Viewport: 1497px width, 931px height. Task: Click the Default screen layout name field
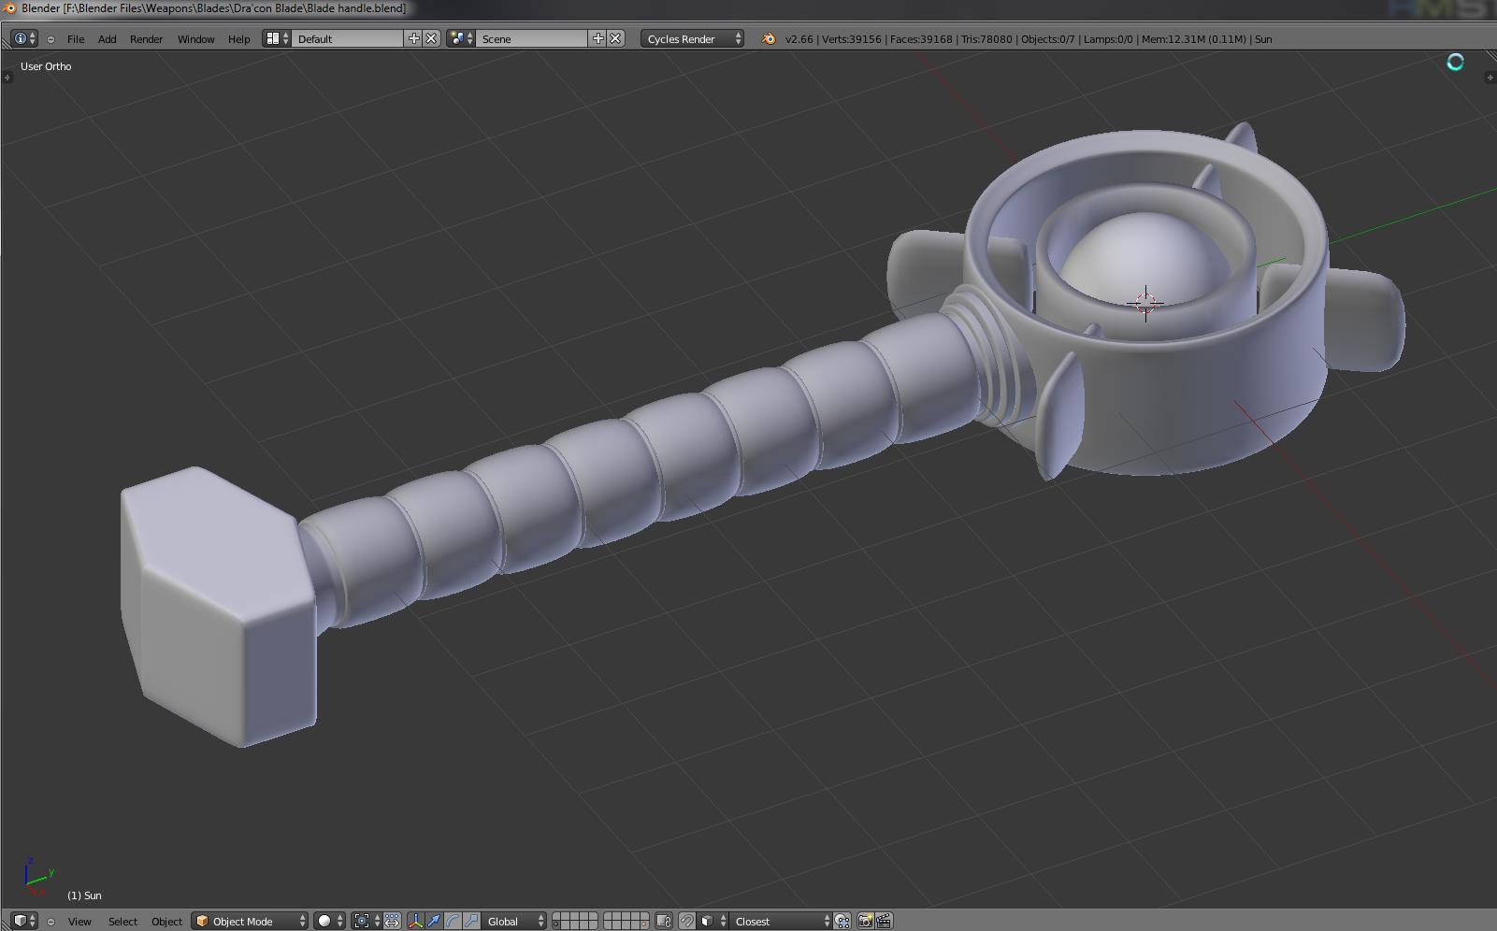click(x=347, y=38)
